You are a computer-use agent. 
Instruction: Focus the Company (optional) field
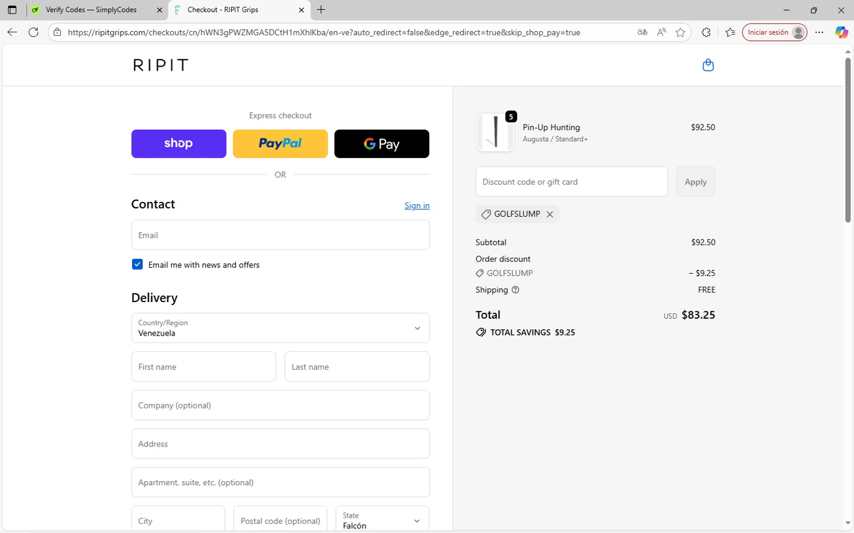coord(280,406)
